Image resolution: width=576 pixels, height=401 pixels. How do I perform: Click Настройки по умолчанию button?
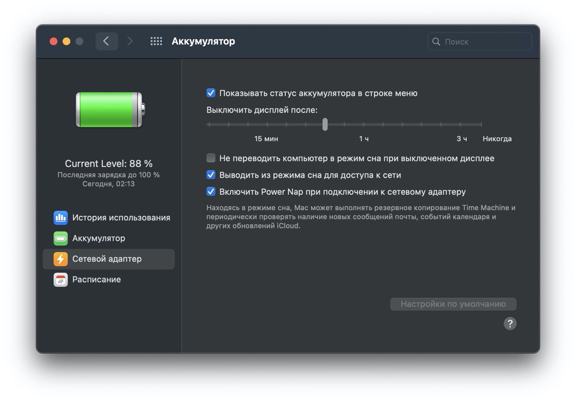453,304
